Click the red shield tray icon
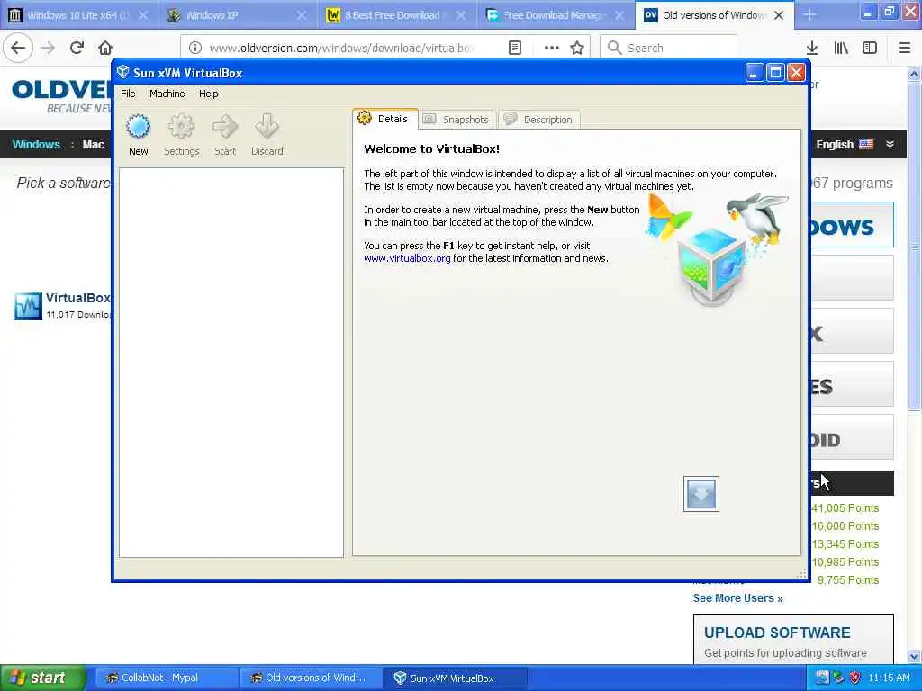Viewport: 922px width, 691px height. (x=854, y=678)
